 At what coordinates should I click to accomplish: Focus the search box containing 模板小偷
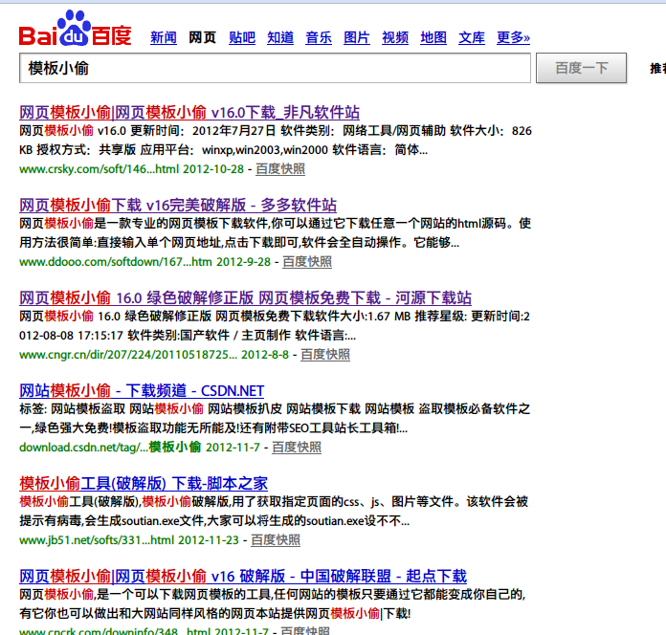point(275,68)
